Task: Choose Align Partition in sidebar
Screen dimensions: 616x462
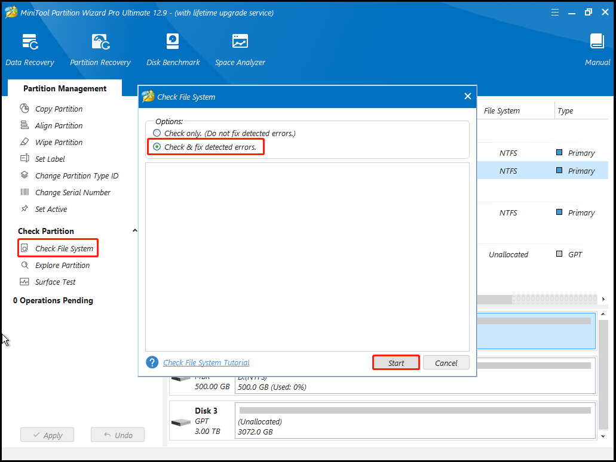Action: pos(59,125)
